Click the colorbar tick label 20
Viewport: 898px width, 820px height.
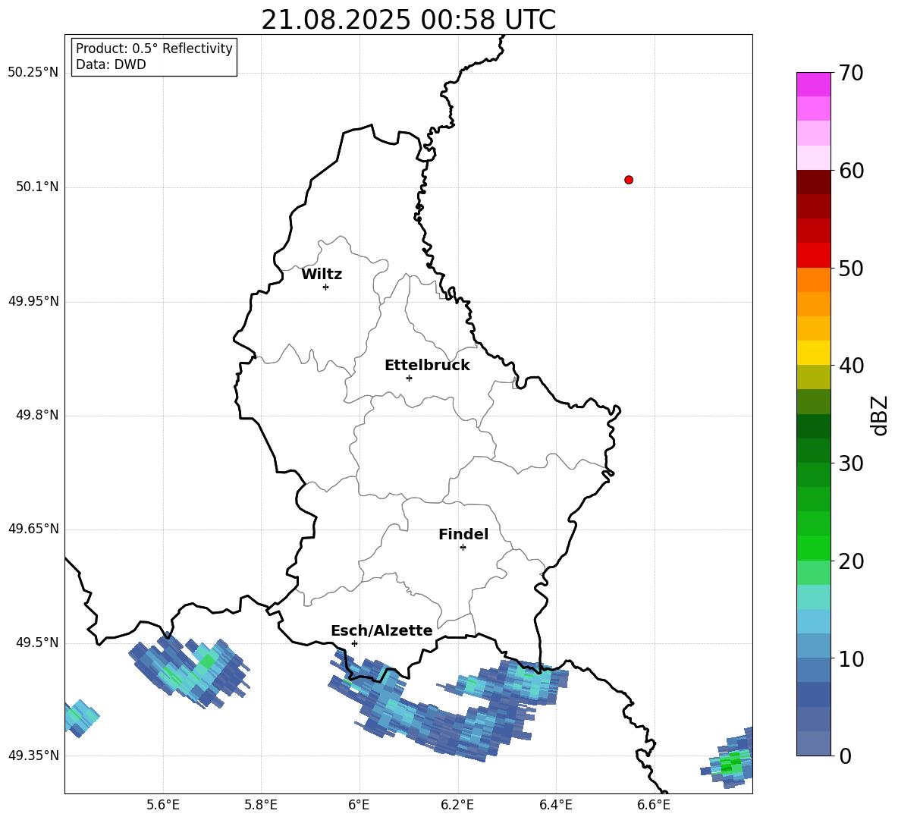851,561
